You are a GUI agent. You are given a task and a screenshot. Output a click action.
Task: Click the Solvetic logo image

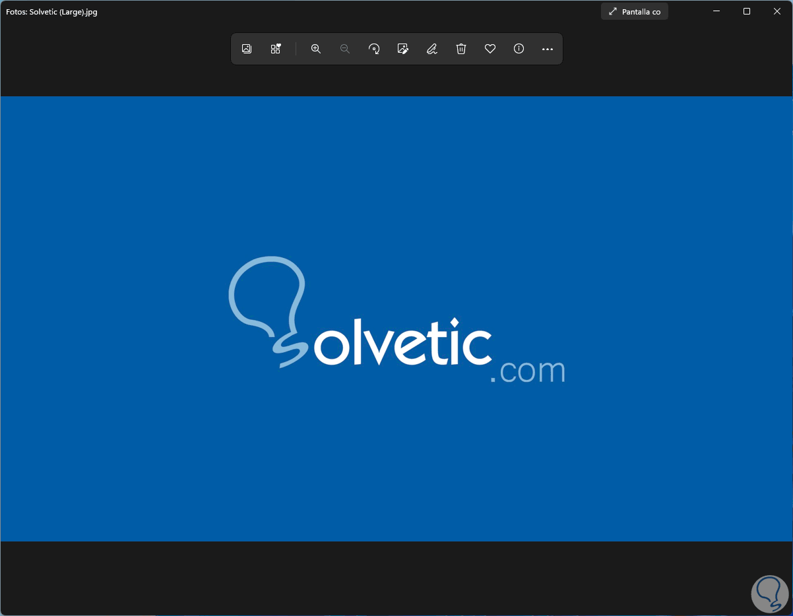[x=396, y=319]
